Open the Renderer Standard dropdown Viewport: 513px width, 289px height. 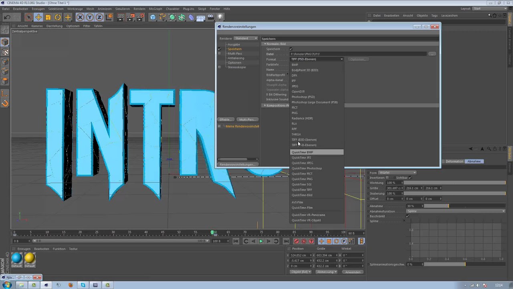246,39
